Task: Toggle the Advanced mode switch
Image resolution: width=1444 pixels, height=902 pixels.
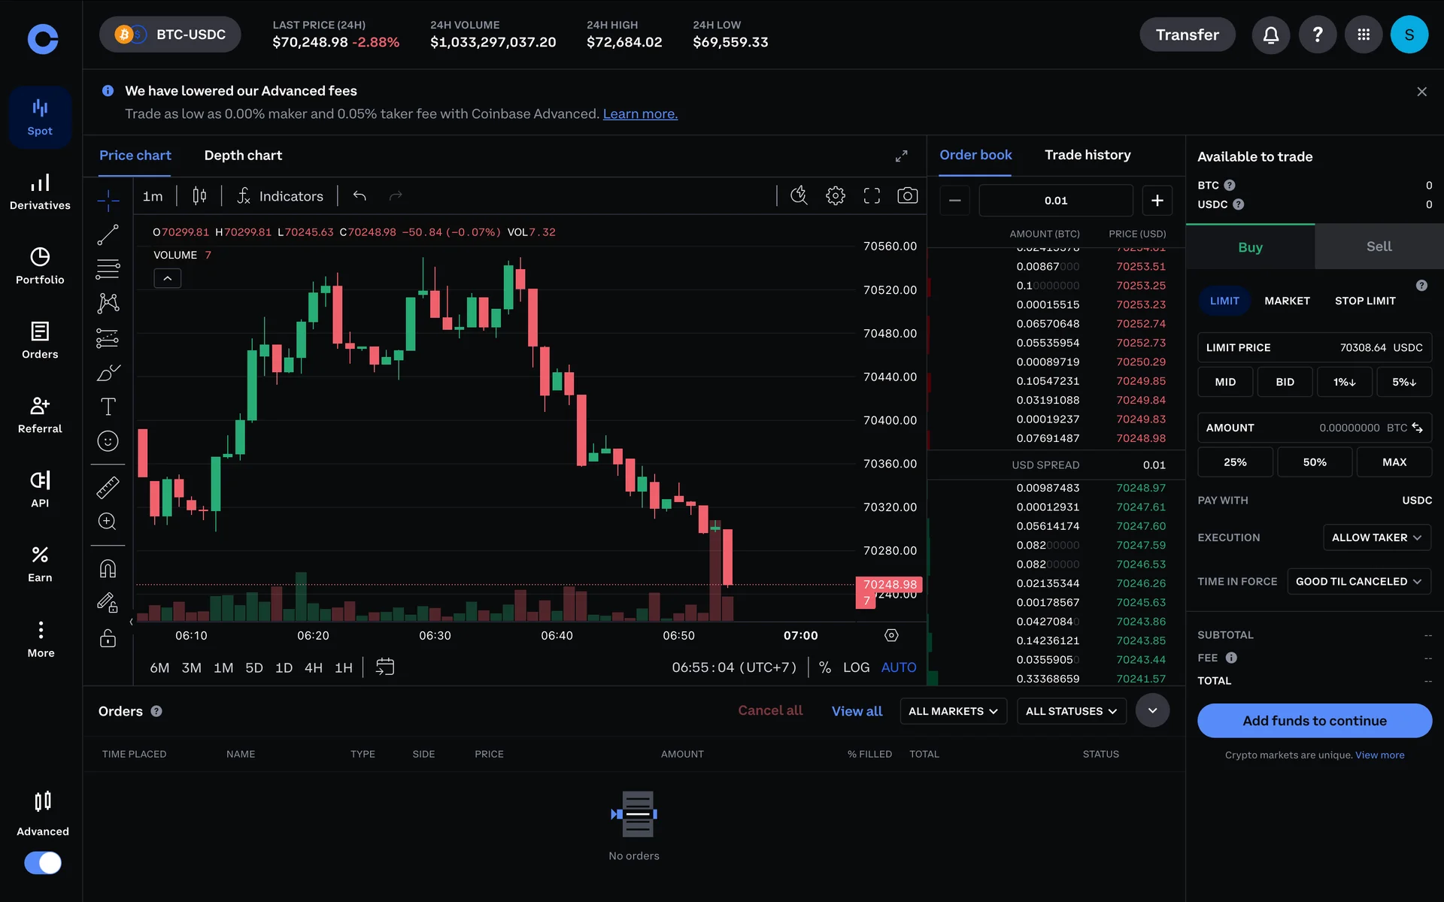Action: tap(43, 862)
